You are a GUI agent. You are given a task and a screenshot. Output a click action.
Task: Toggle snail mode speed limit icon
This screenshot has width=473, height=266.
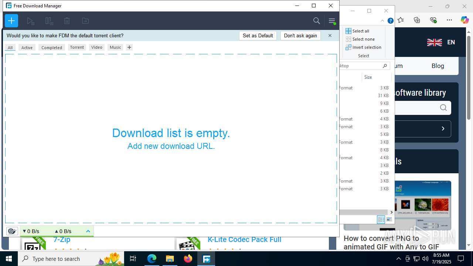tap(12, 231)
